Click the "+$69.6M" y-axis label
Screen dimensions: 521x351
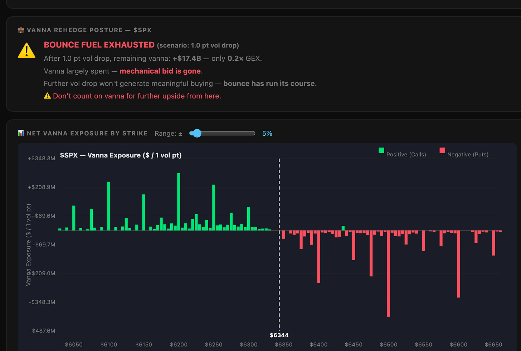tap(44, 216)
